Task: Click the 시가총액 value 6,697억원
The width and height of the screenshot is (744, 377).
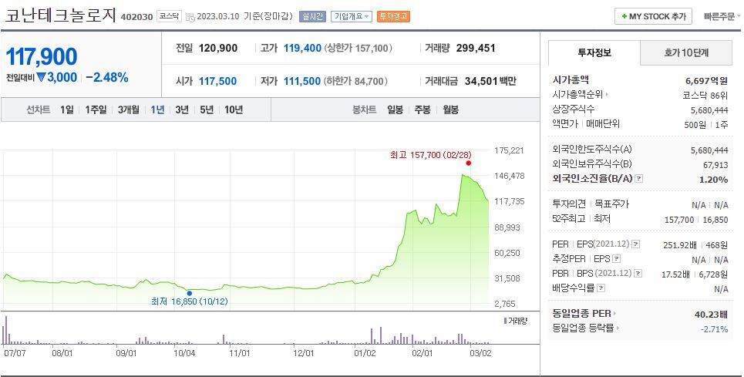Action: click(x=706, y=81)
